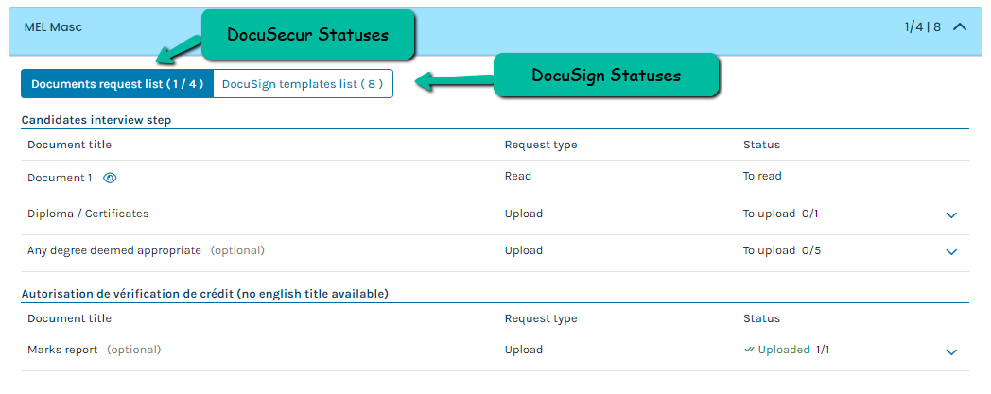Viewport: 991px width, 394px height.
Task: Click the Marks report title
Action: click(62, 350)
